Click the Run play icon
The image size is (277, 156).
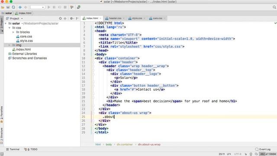[49, 7]
